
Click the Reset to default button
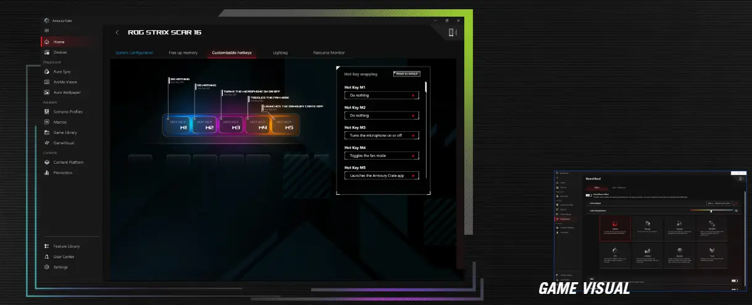[407, 73]
